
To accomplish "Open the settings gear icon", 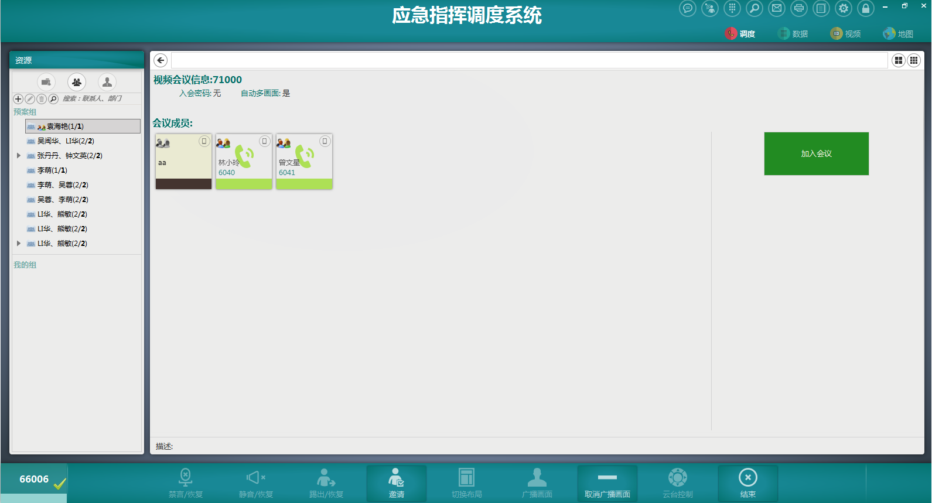I will (x=843, y=8).
